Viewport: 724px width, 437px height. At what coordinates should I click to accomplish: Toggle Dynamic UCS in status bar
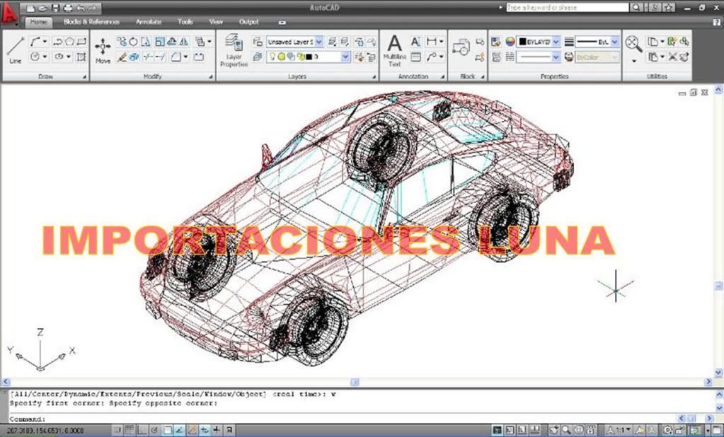tap(192, 431)
